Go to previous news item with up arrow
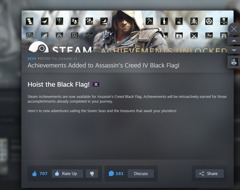The image size is (240, 190). (234, 41)
